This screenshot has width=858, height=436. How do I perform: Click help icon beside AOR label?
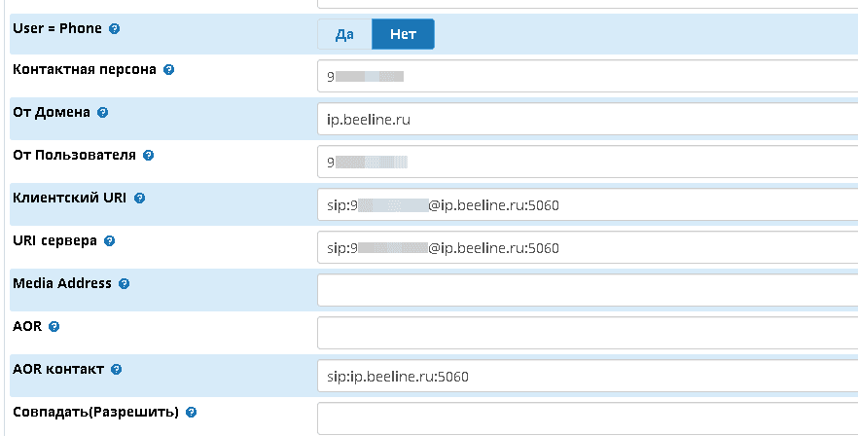coord(54,326)
